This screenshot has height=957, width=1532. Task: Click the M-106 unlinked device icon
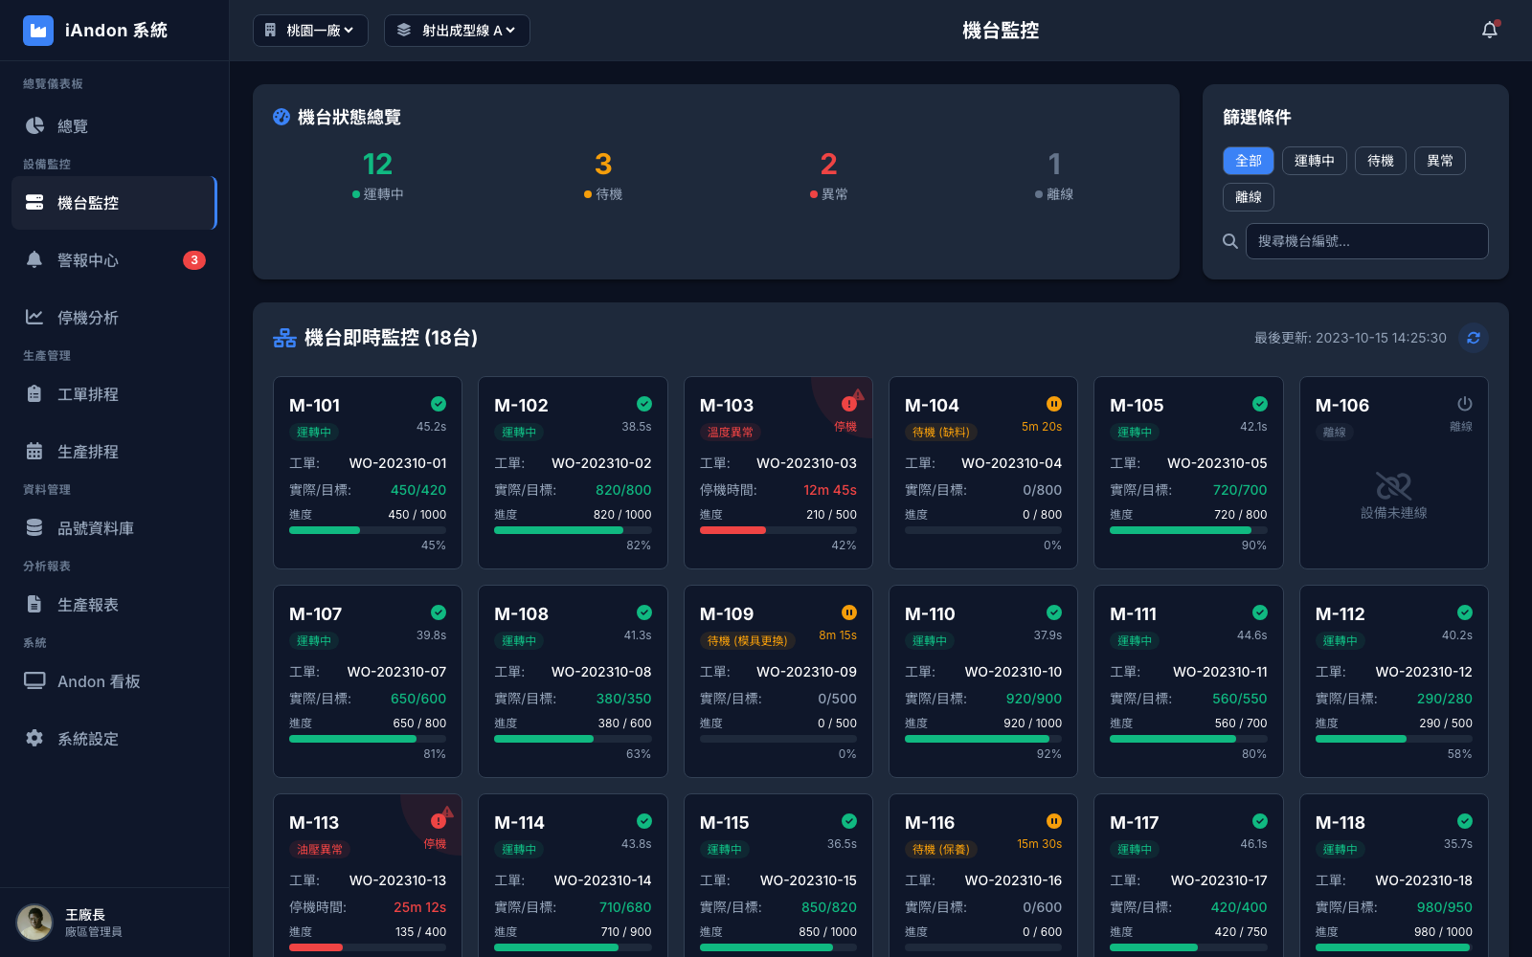1394,485
